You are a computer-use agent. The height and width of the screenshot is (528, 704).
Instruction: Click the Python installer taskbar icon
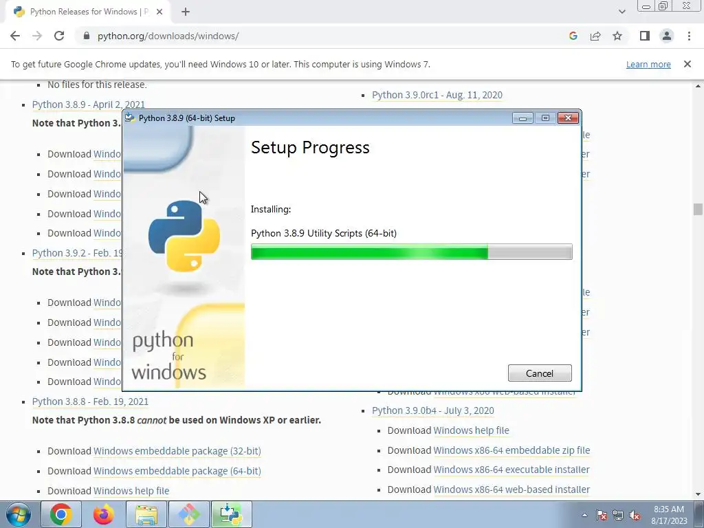[x=232, y=514]
